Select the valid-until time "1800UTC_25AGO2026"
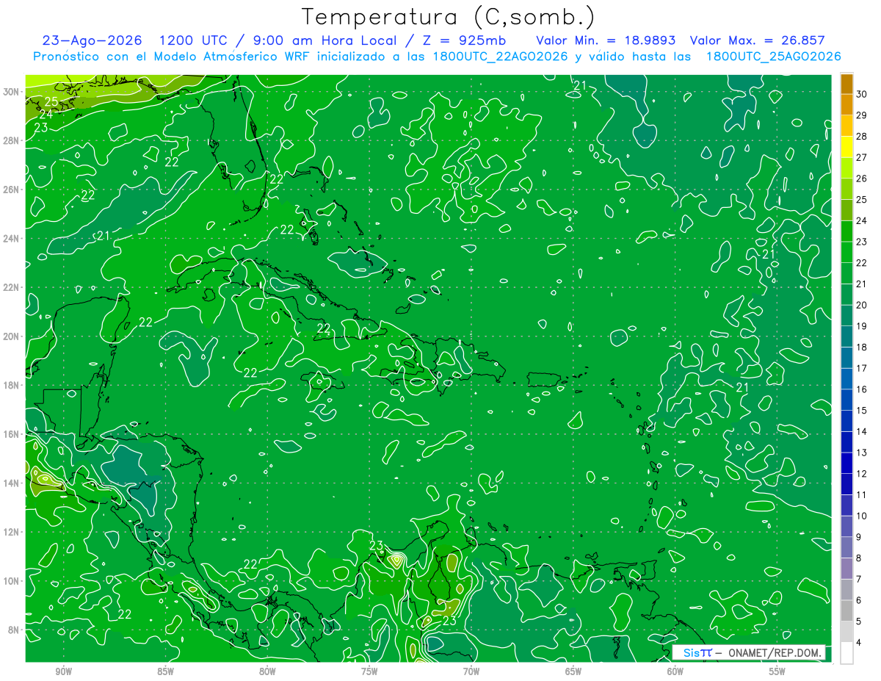 773,57
